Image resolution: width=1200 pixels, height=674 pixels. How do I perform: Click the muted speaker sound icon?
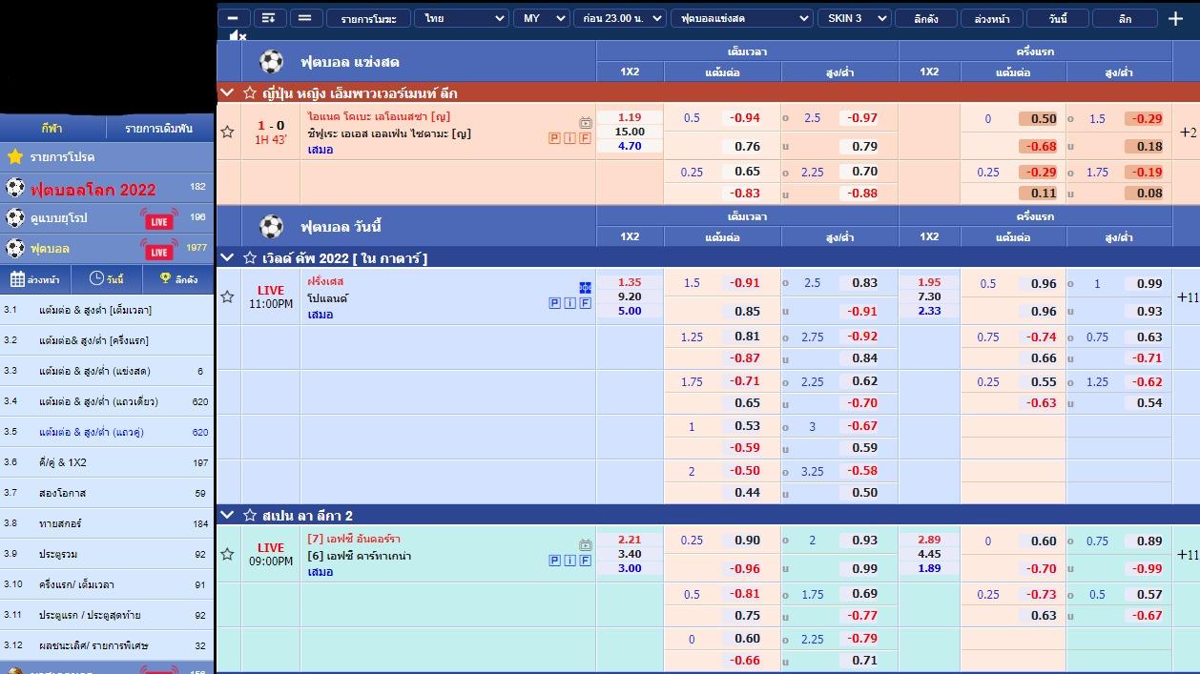238,36
